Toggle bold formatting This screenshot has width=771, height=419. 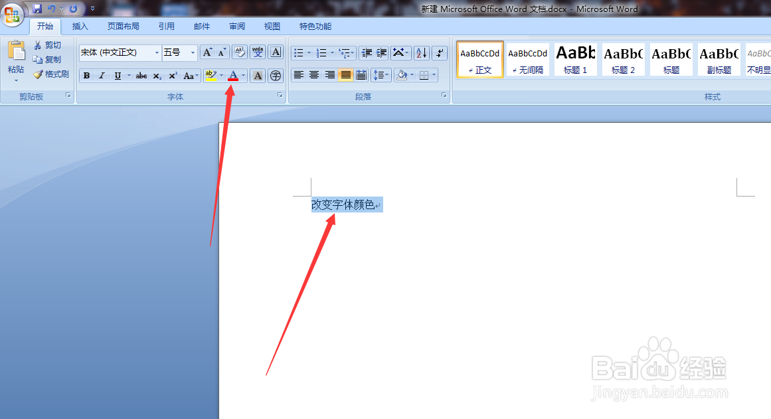pyautogui.click(x=86, y=75)
